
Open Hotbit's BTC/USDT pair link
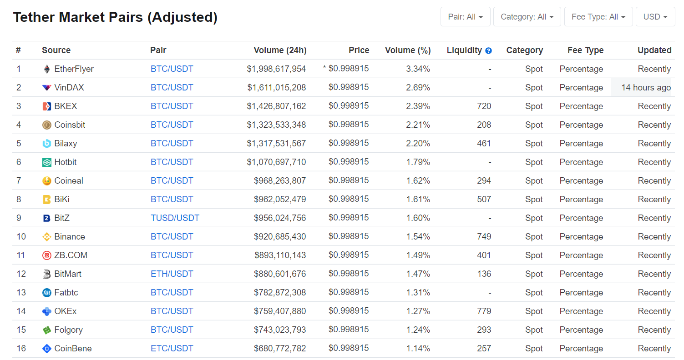click(172, 162)
